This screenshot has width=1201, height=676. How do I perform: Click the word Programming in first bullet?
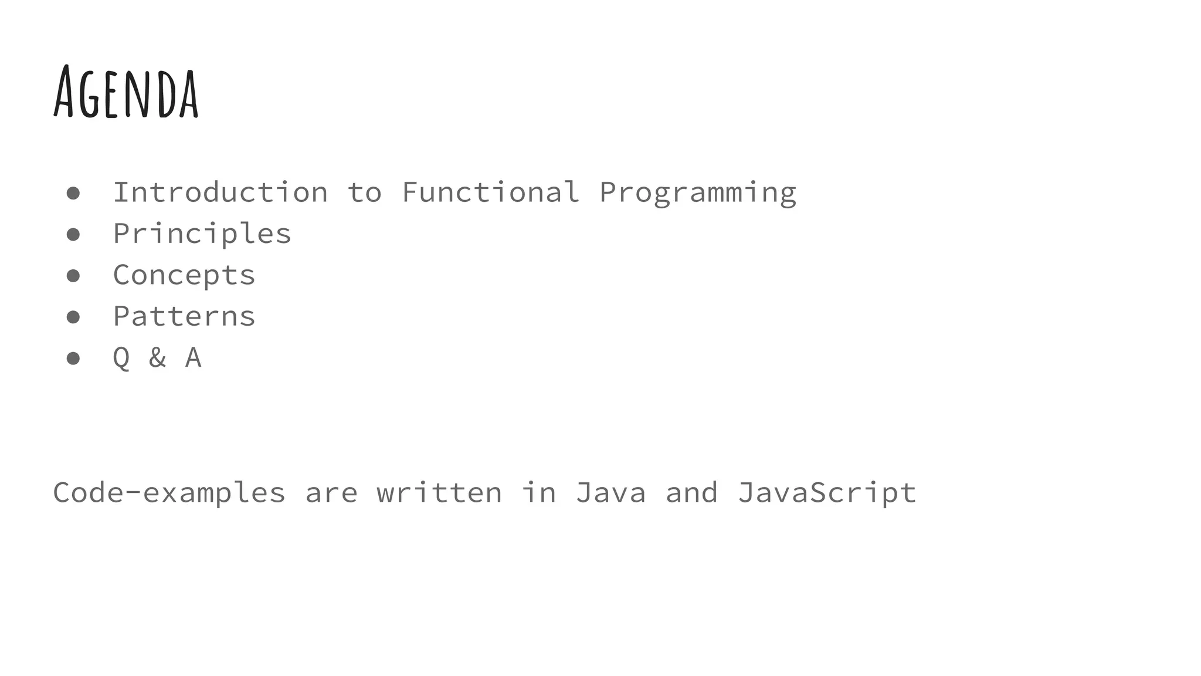[x=698, y=193]
